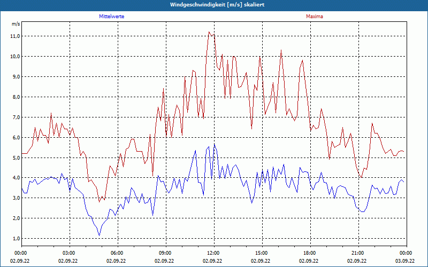The height and width of the screenshot is (267, 428).
Task: Click the m/s axis unit label
Action: tap(16, 24)
